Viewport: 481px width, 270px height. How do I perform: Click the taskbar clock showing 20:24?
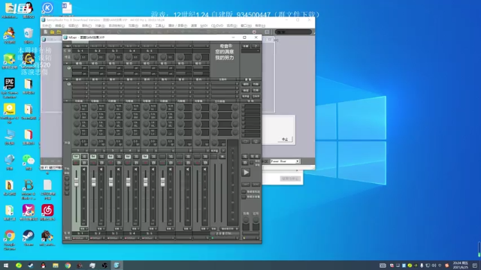[x=461, y=265]
